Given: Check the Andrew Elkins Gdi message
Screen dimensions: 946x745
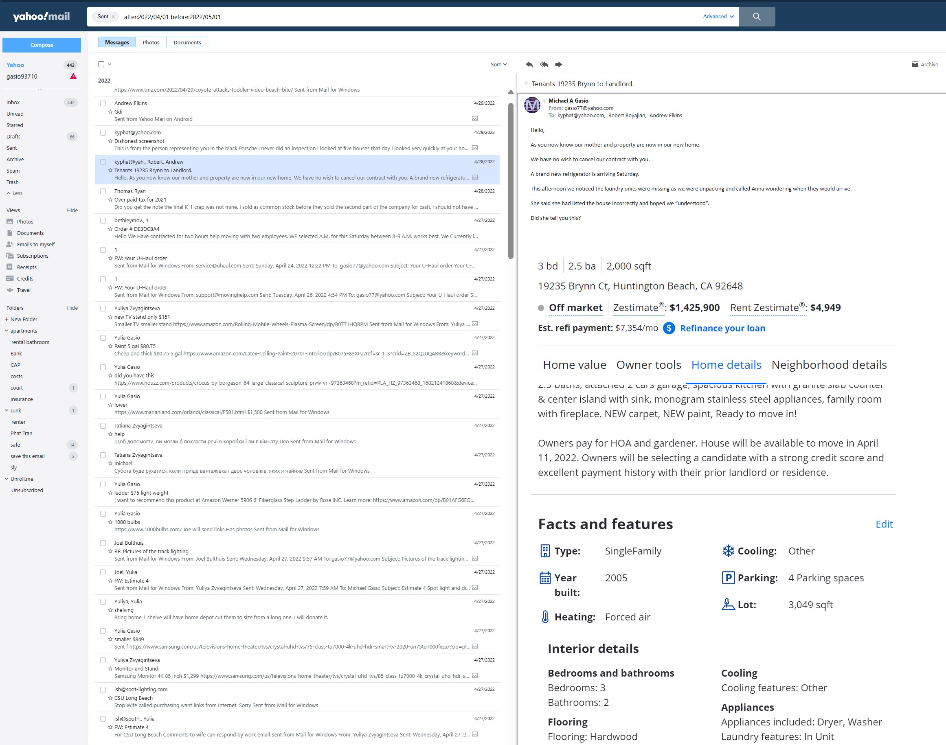Looking at the screenshot, I should point(103,103).
